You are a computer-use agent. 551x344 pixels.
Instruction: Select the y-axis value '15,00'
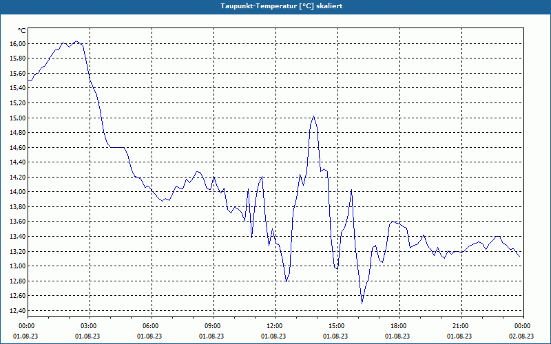[19, 118]
